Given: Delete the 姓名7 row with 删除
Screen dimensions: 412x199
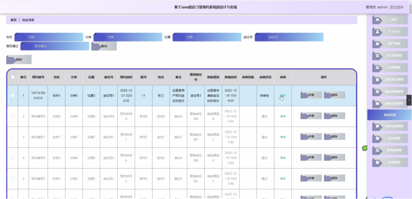Looking at the screenshot, I should point(335,136).
